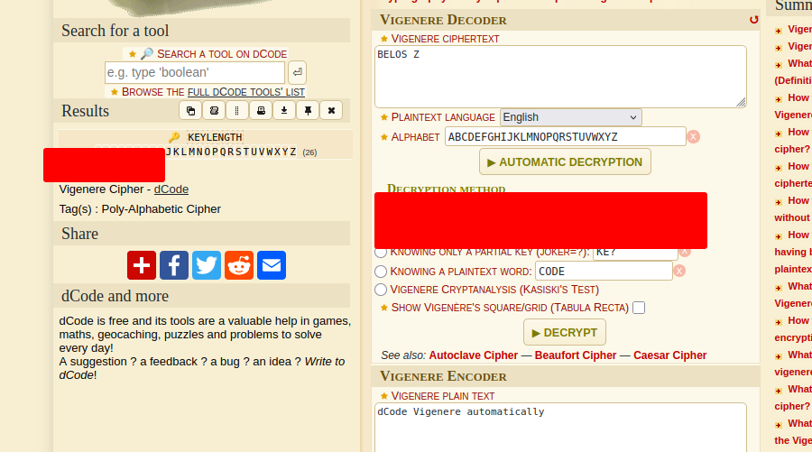Screen dimensions: 812x452
Task: Open the full dCode tools' list link
Action: pyautogui.click(x=246, y=92)
